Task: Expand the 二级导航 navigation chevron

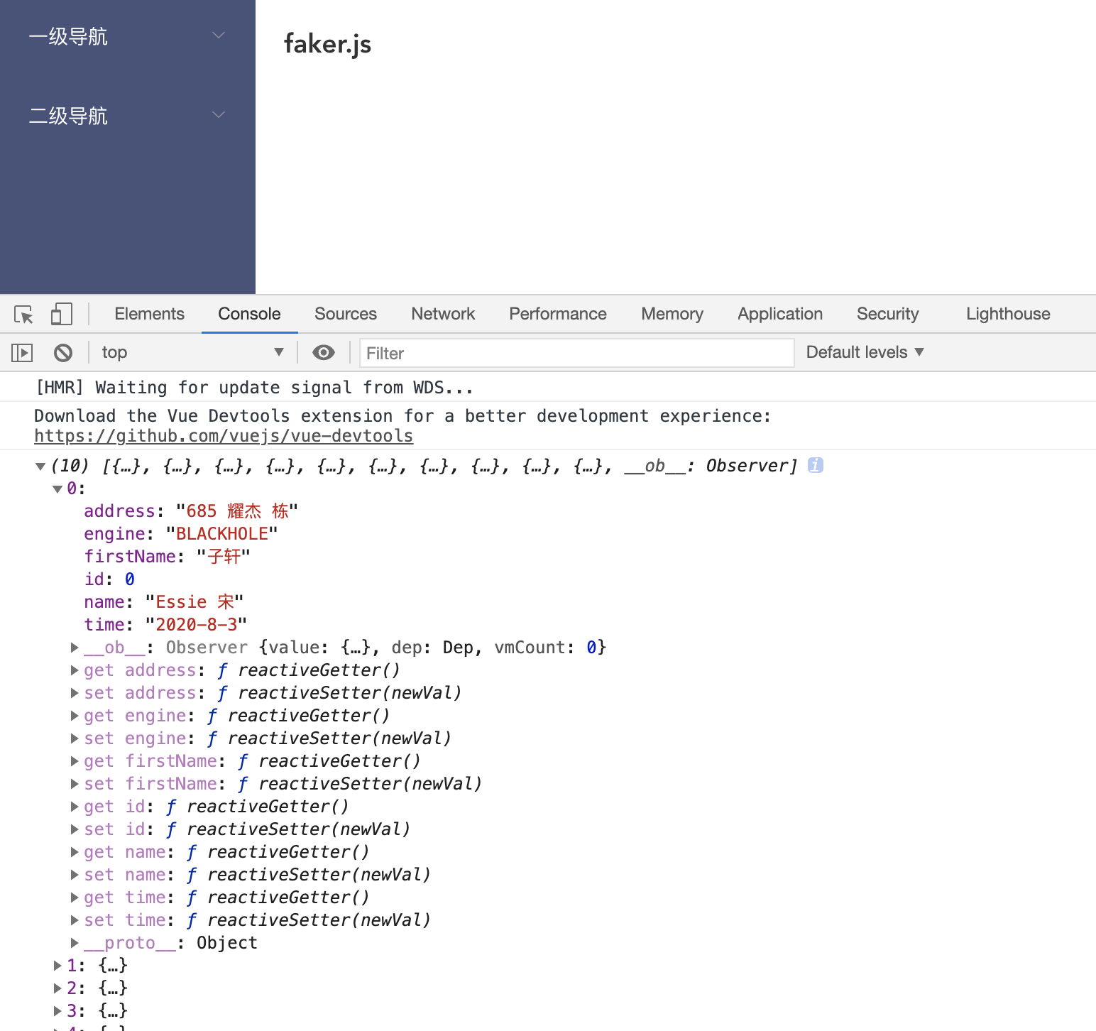Action: pos(218,114)
